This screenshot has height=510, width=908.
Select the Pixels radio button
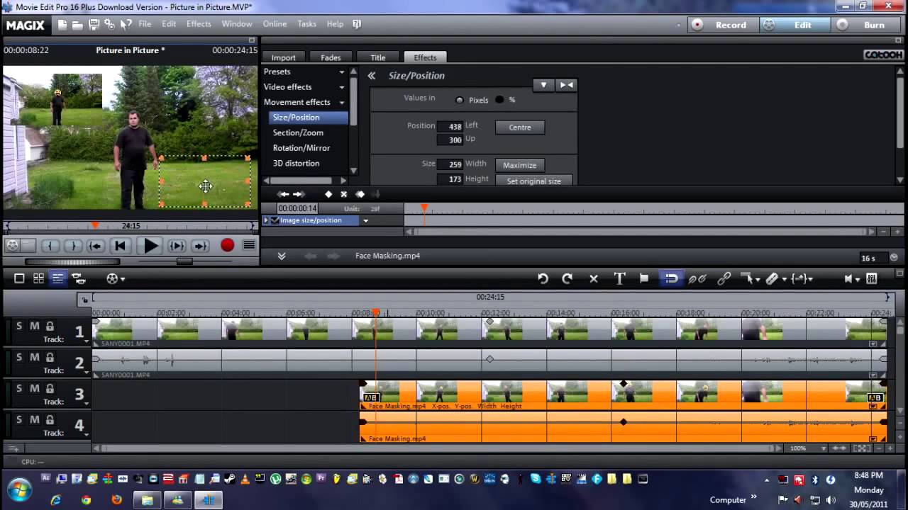[460, 100]
